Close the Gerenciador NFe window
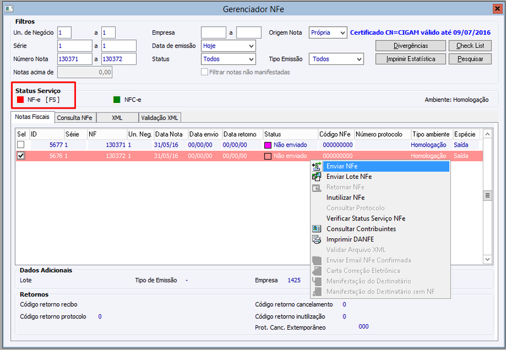Viewport: 506px width, 350px height. click(x=497, y=9)
